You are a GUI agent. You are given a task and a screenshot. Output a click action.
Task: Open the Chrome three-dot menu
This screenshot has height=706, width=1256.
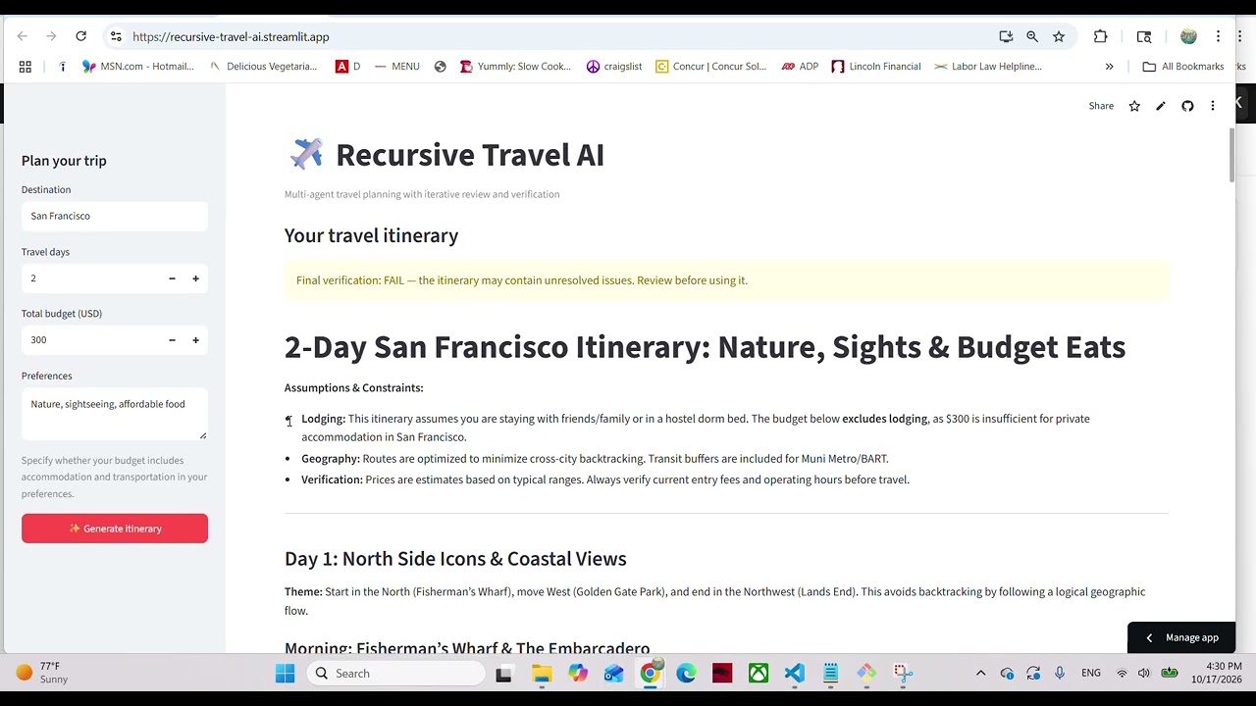1218,36
